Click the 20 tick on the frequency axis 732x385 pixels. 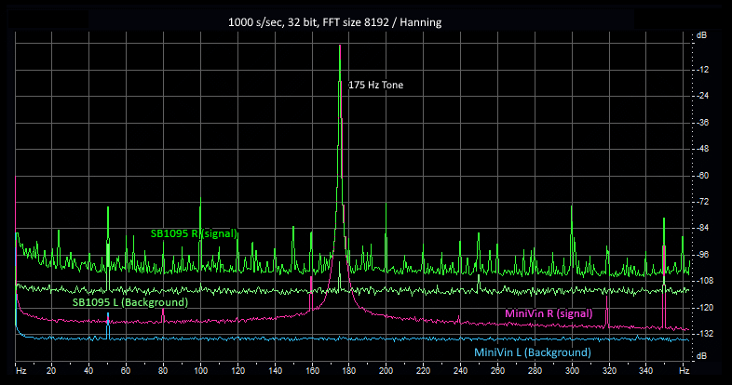coord(51,370)
